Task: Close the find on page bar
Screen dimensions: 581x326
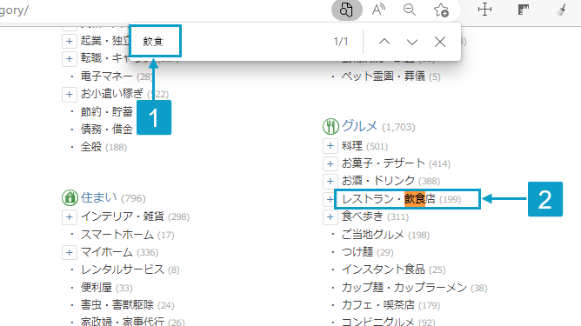Action: [440, 42]
